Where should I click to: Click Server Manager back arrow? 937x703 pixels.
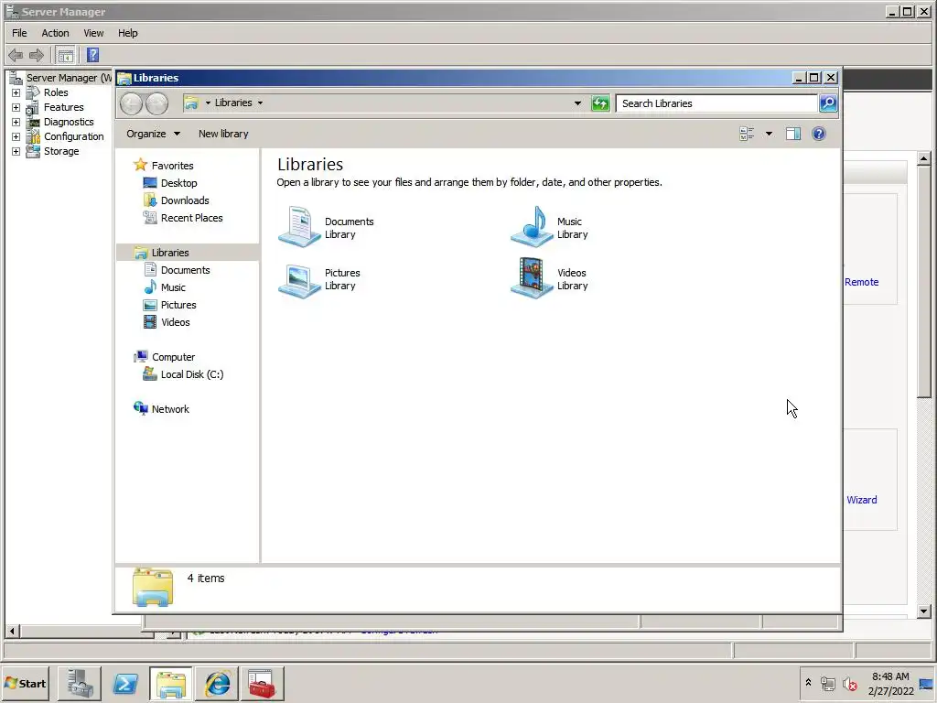click(16, 56)
